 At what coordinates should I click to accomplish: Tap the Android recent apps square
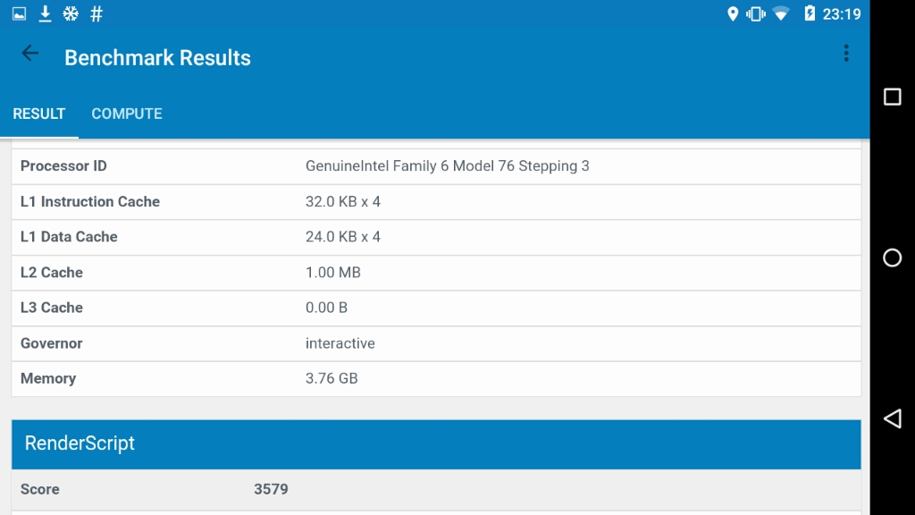click(x=892, y=97)
